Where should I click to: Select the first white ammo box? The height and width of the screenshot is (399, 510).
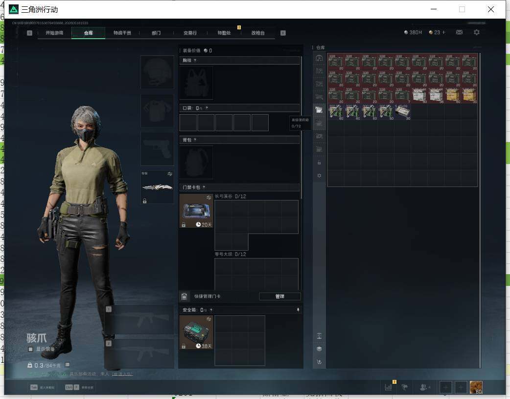(x=419, y=95)
